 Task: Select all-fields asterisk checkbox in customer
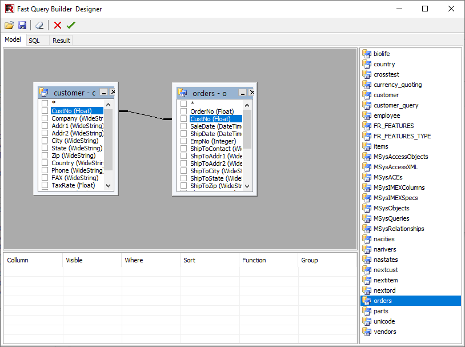(45, 103)
